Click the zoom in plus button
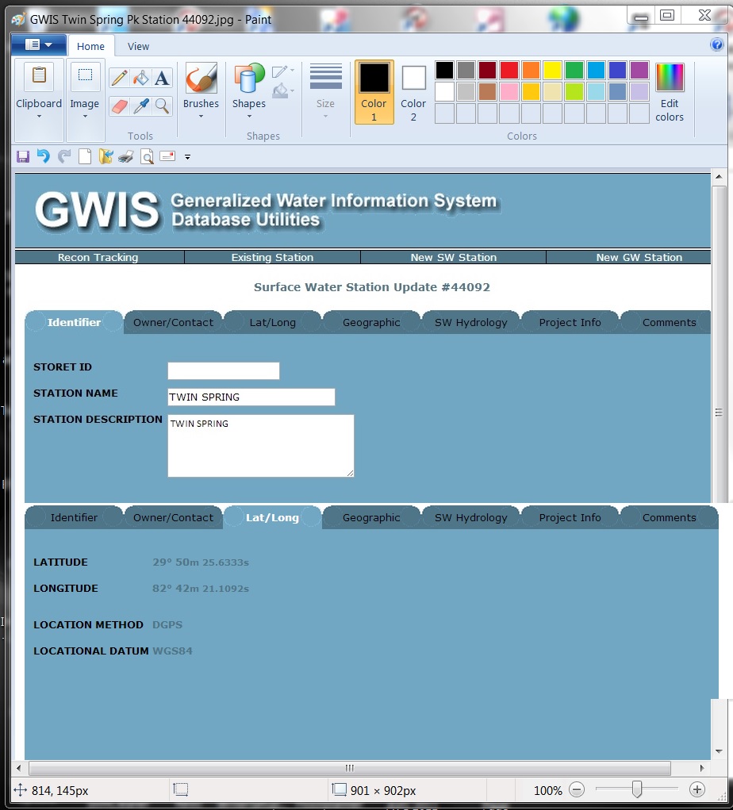Viewport: 733px width, 810px height. pyautogui.click(x=697, y=789)
